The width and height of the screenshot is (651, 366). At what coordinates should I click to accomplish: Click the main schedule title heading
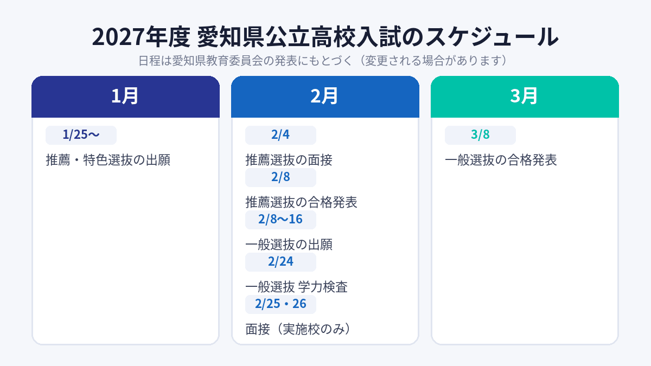point(325,37)
